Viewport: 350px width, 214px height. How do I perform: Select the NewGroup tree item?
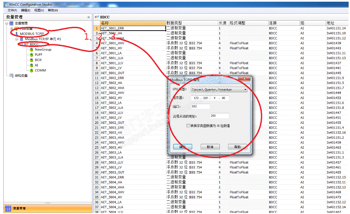coord(43,49)
